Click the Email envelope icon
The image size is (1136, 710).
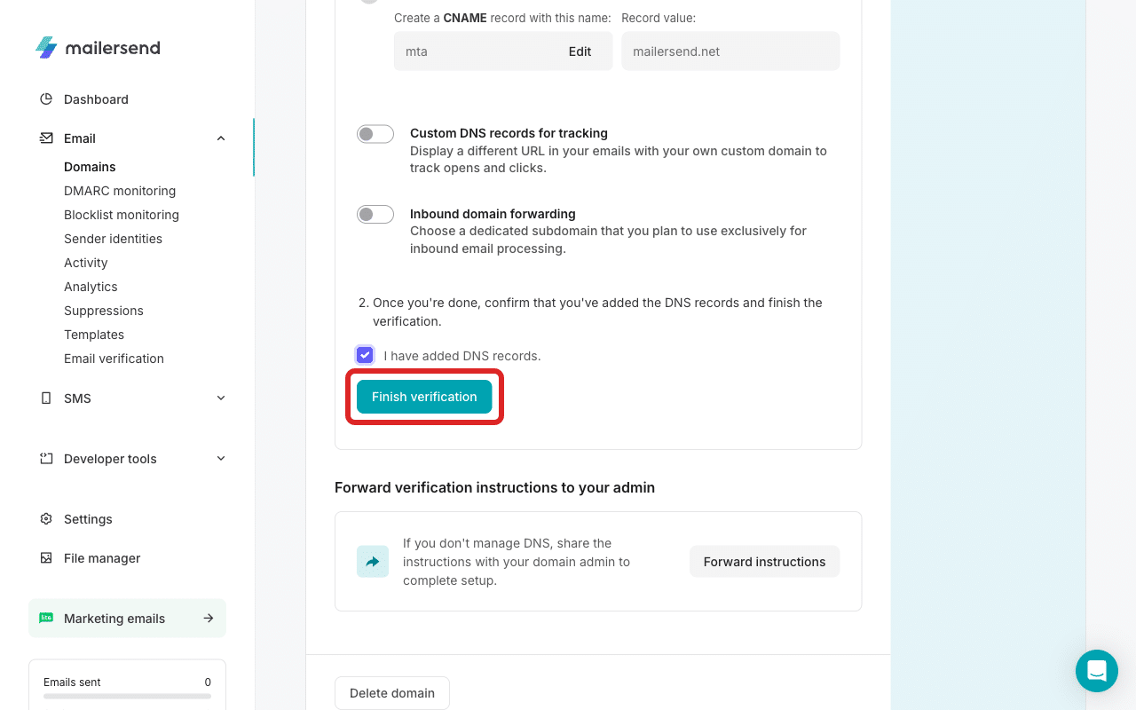click(x=46, y=138)
